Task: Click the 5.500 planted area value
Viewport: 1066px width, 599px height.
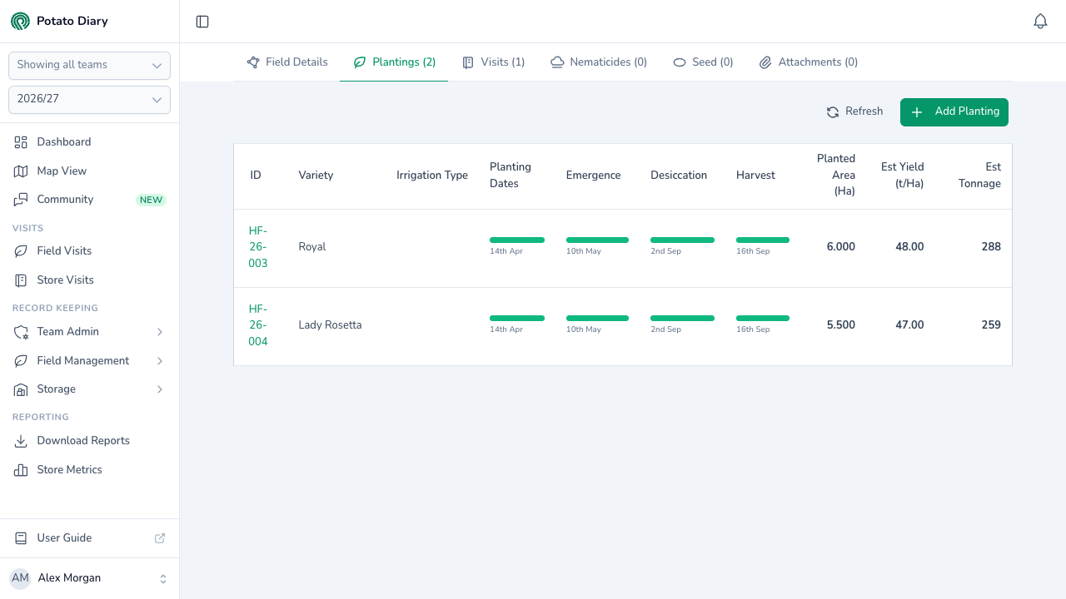Action: [x=841, y=325]
